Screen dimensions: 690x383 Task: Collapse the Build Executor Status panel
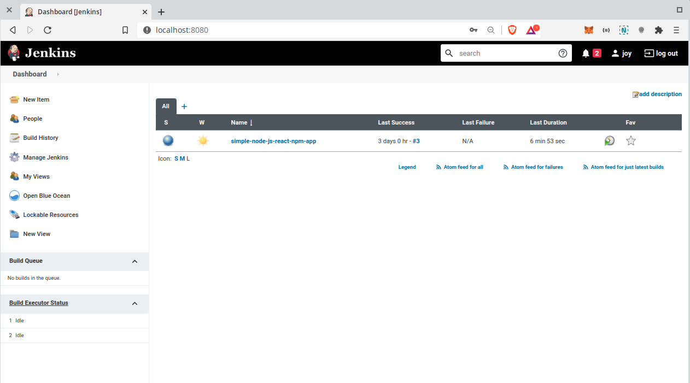tap(135, 303)
